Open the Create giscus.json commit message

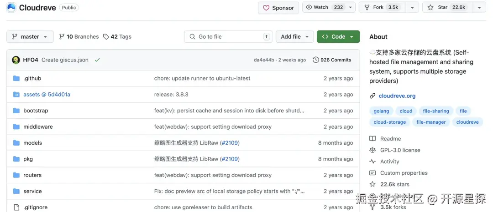click(65, 60)
